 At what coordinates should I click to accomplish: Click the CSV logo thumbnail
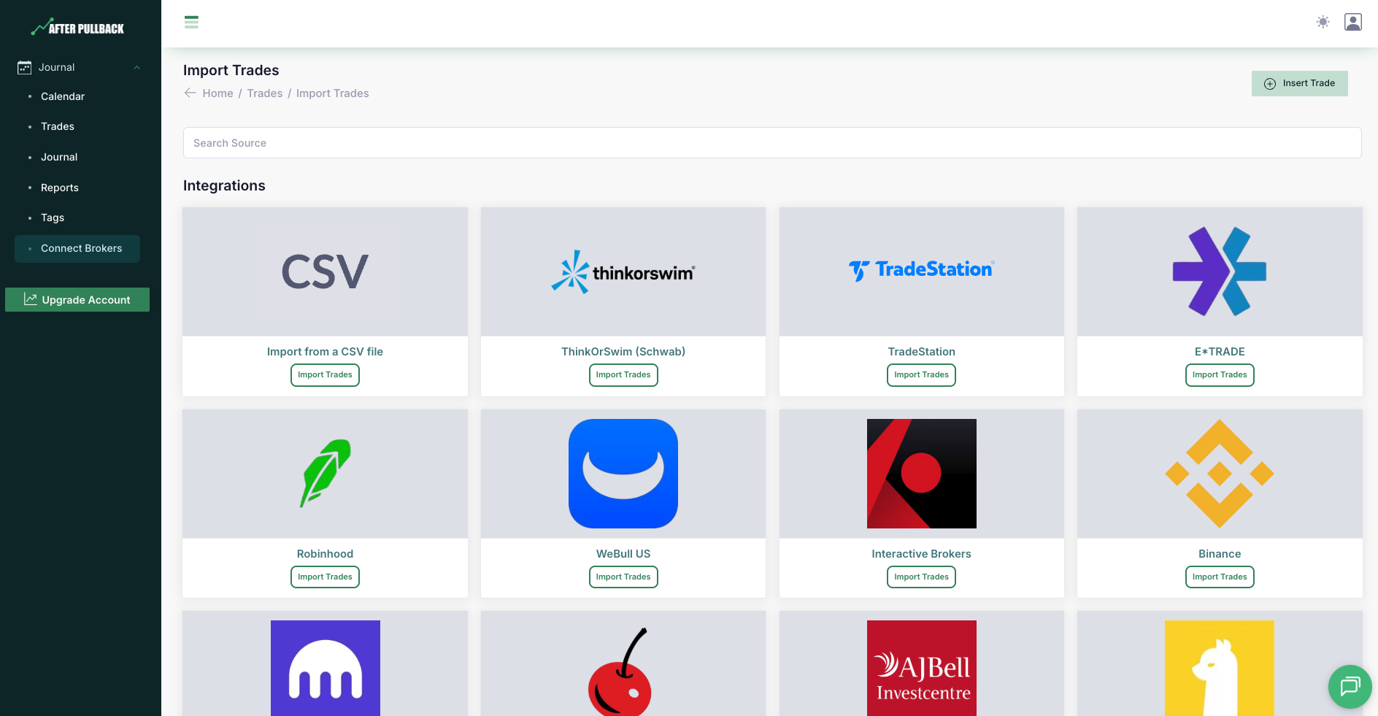(325, 272)
